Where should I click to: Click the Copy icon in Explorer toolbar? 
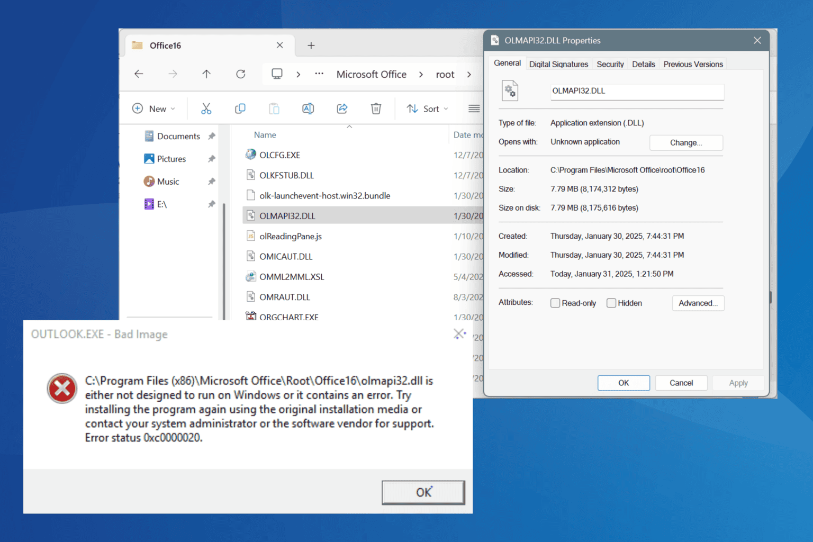(240, 109)
